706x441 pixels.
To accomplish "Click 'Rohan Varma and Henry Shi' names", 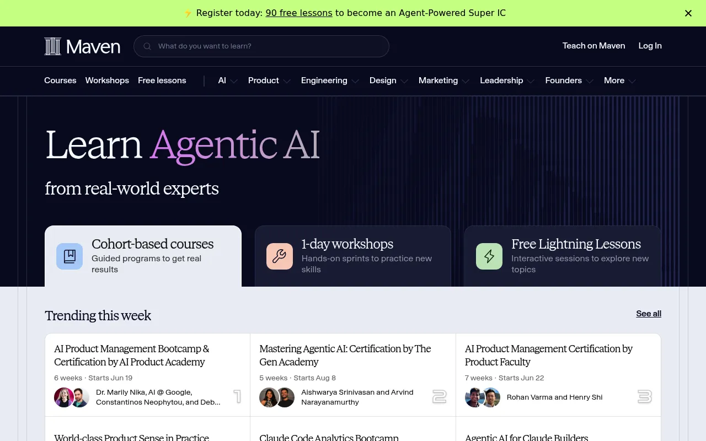I will tap(554, 397).
